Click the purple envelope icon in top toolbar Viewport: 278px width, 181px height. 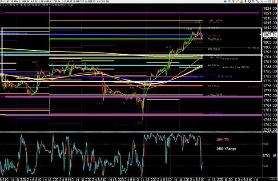pos(230,1)
